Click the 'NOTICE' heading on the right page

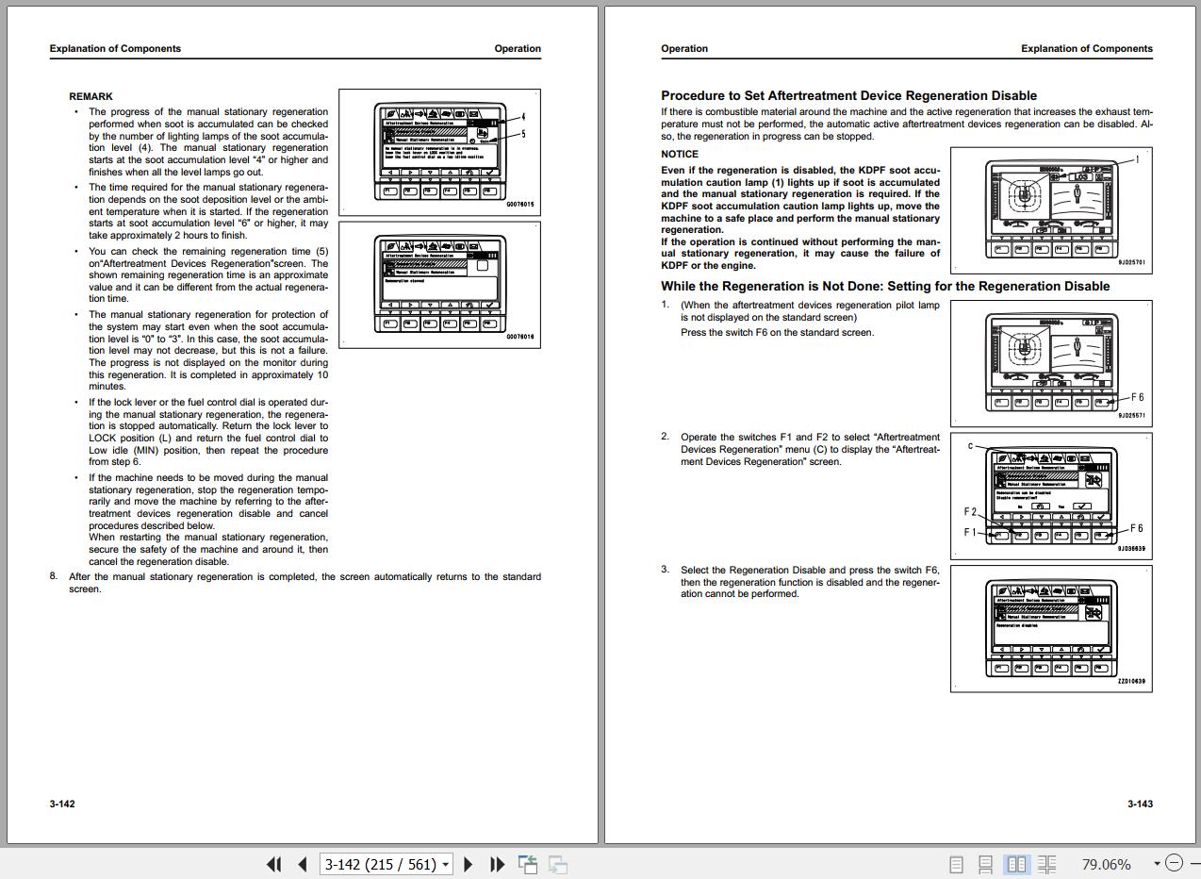pos(680,154)
